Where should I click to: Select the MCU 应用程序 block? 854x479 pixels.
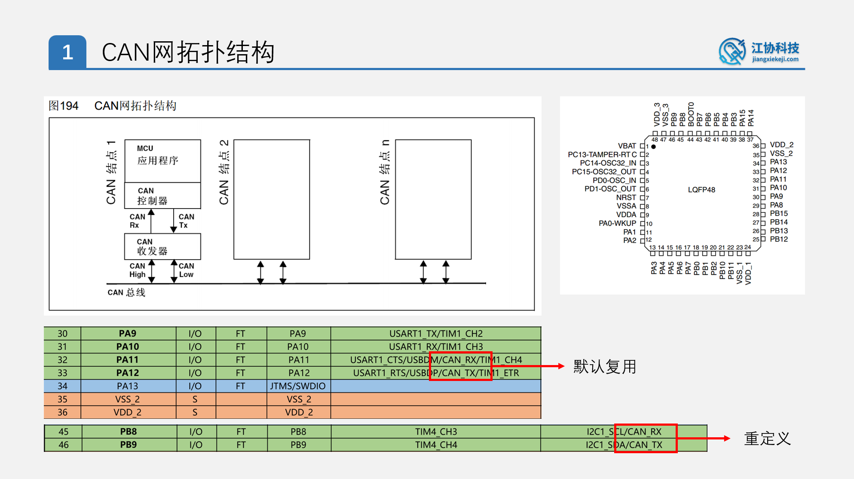(x=162, y=160)
